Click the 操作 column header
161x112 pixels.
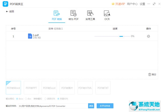tap(148, 29)
